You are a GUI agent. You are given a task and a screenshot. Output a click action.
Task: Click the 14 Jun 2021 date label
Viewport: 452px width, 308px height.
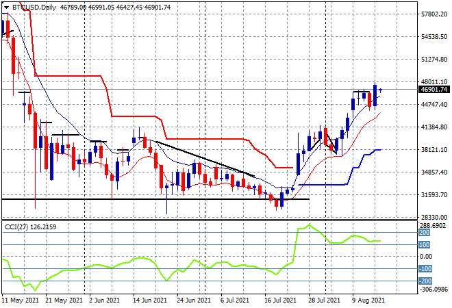click(x=149, y=300)
